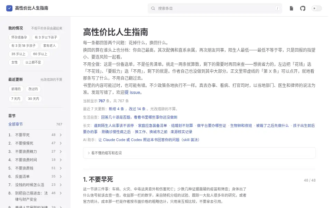Toggle the 60 岁以上 filter chip
332x208 pixels.
(x=40, y=54)
